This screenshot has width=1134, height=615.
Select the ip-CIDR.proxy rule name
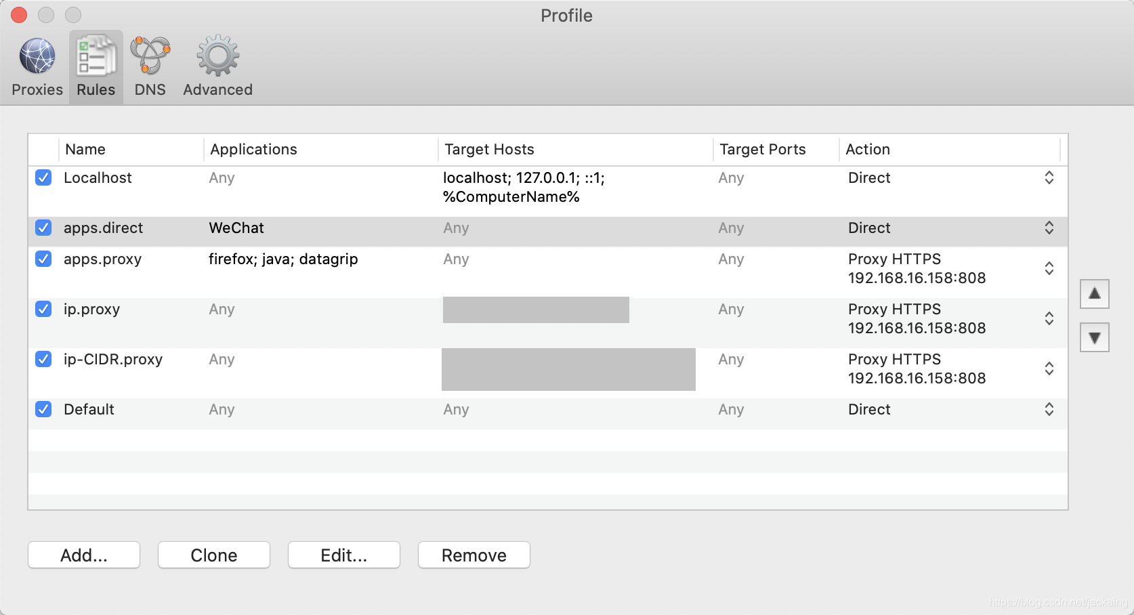[x=113, y=359]
